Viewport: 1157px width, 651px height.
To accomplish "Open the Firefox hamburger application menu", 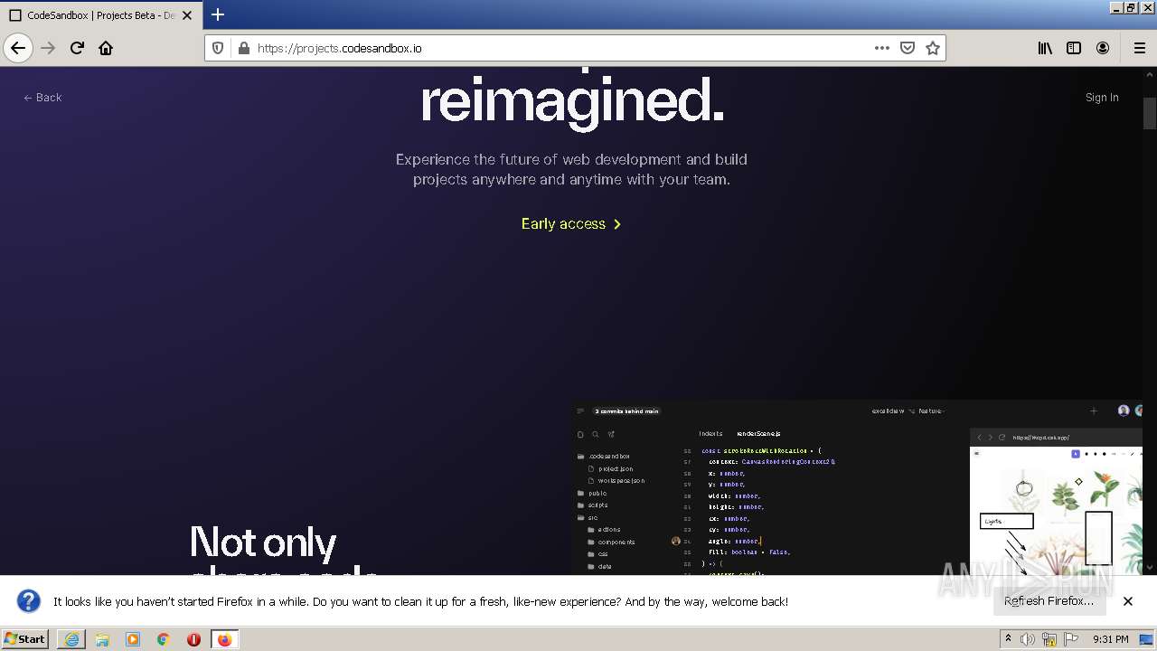I will tap(1140, 48).
